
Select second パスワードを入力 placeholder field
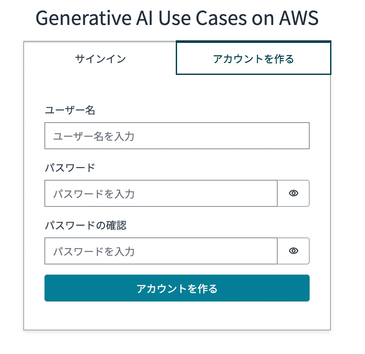161,251
